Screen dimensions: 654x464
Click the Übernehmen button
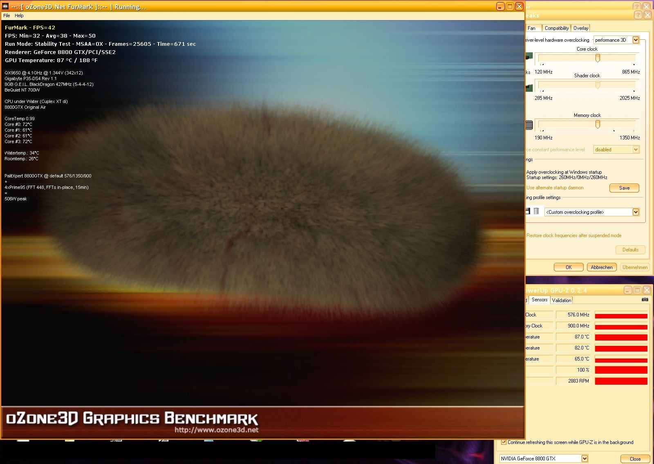pyautogui.click(x=635, y=267)
